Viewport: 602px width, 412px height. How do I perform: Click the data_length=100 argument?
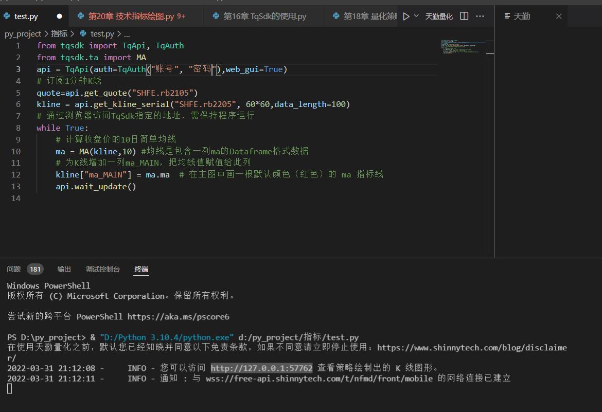(x=310, y=104)
